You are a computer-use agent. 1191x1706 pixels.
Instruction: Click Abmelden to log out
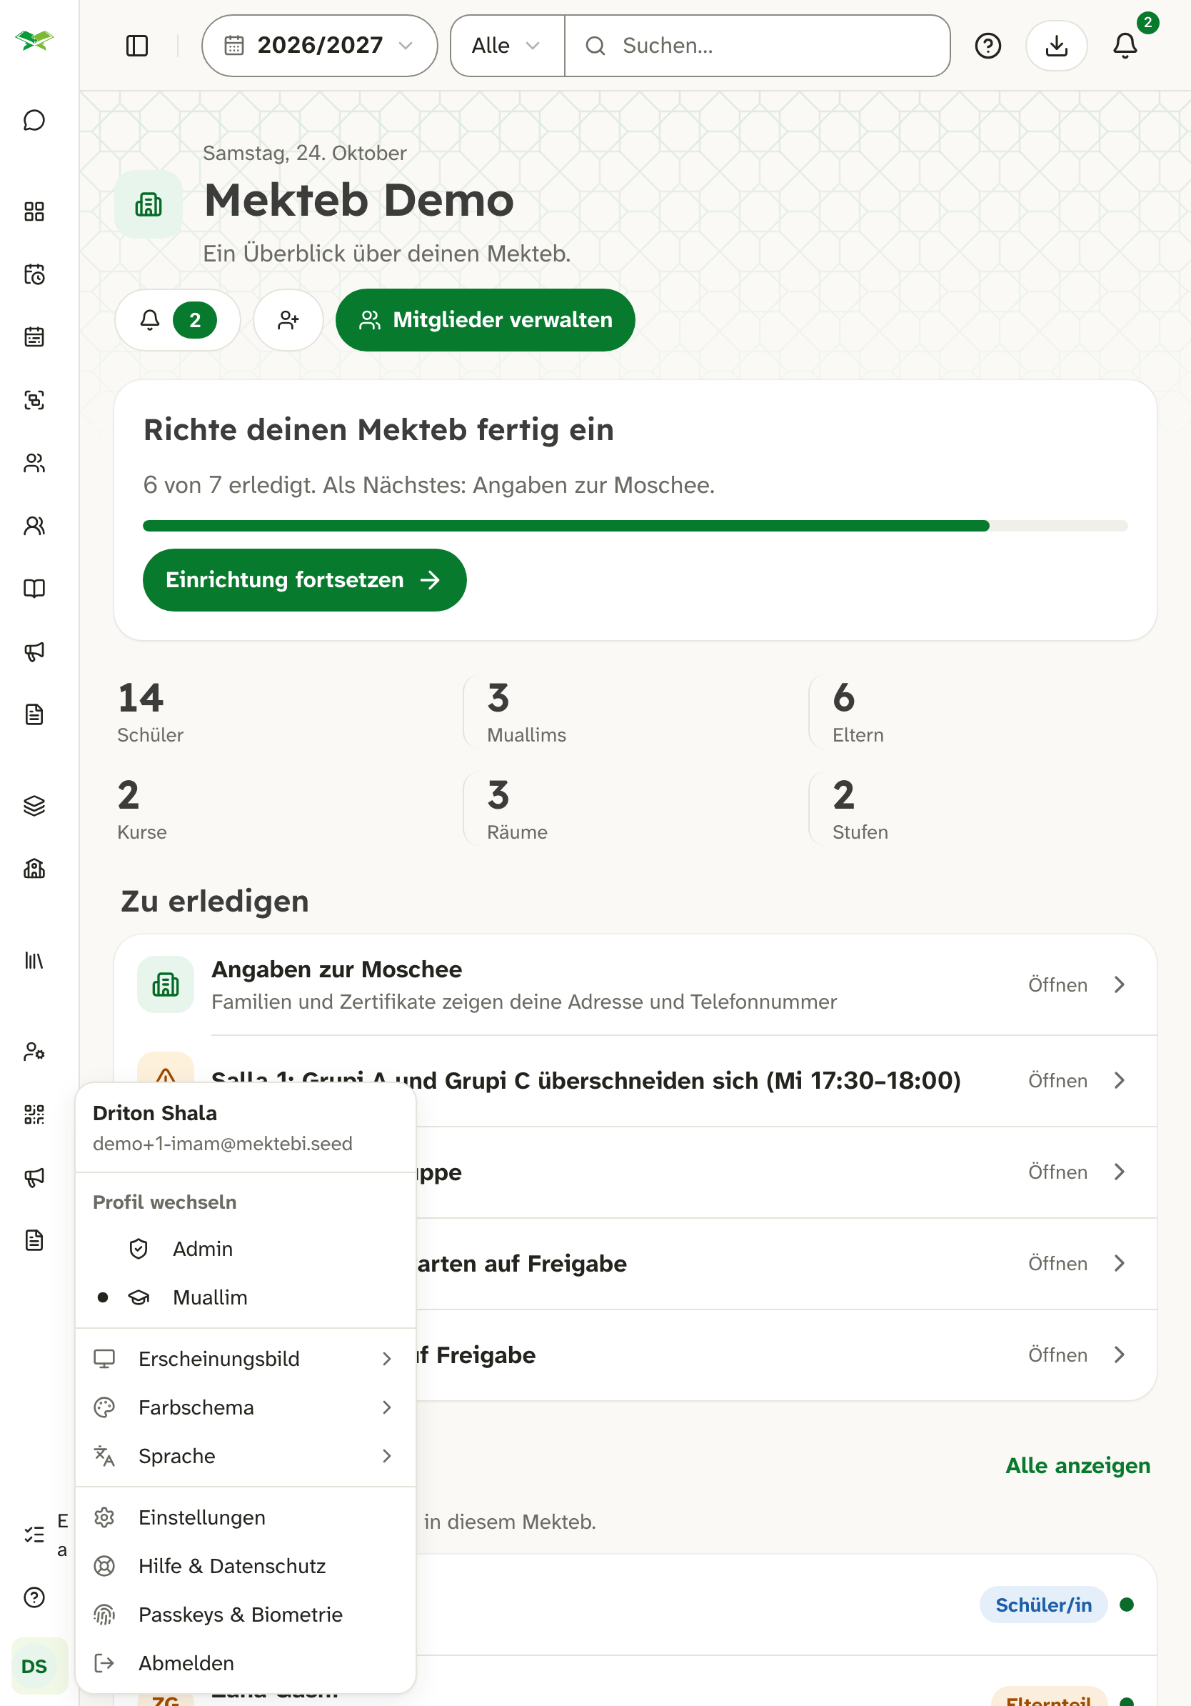245,1663
